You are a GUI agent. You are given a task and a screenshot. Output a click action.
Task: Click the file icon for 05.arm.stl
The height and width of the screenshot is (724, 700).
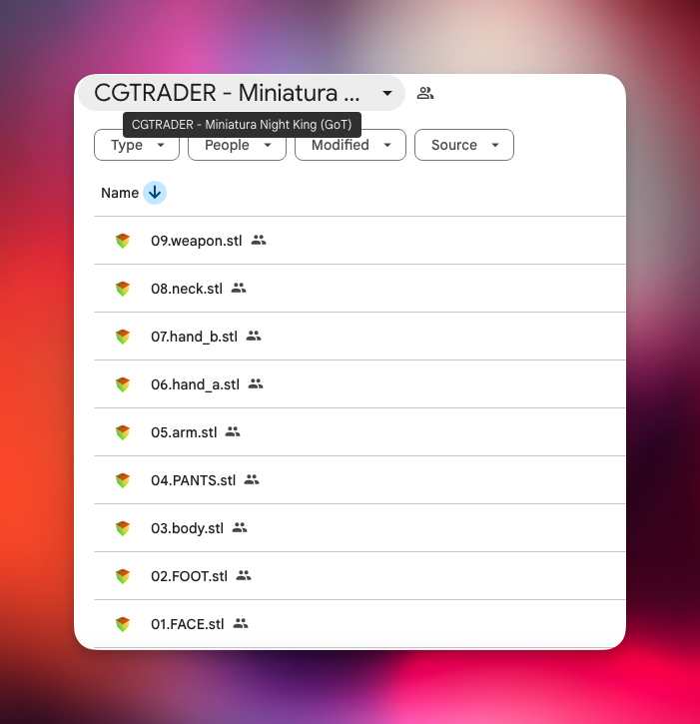click(x=123, y=432)
